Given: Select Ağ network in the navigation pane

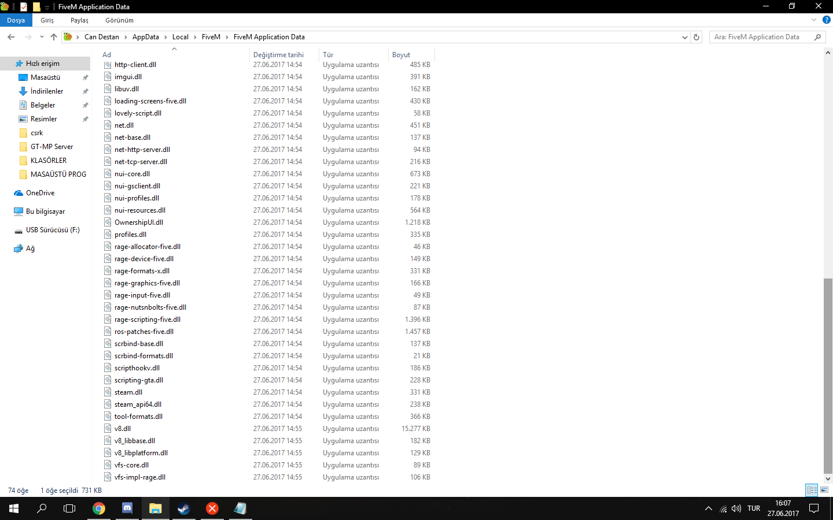Looking at the screenshot, I should [30, 248].
